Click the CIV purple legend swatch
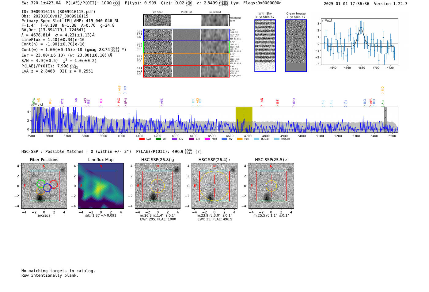Image resolution: width=429 pixels, height=292 pixels. [175, 139]
